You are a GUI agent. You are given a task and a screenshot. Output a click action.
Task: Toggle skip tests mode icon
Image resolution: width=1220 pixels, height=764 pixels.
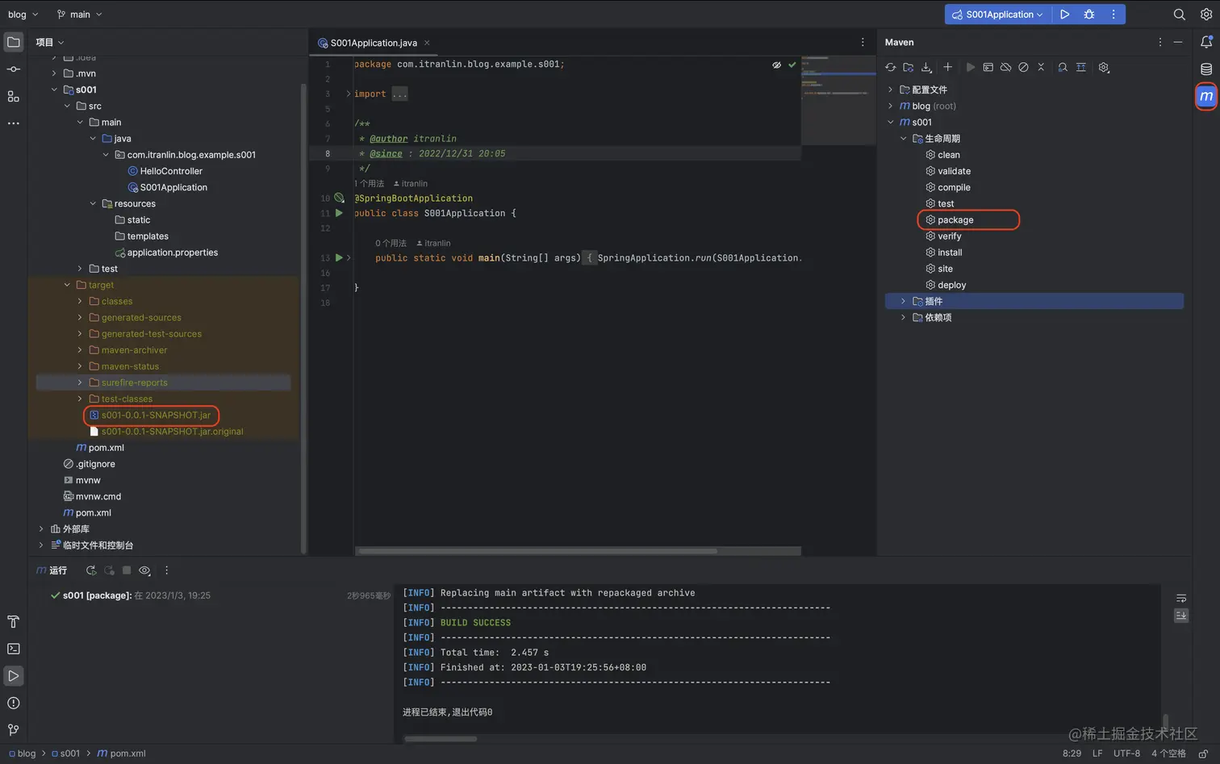tap(1023, 68)
